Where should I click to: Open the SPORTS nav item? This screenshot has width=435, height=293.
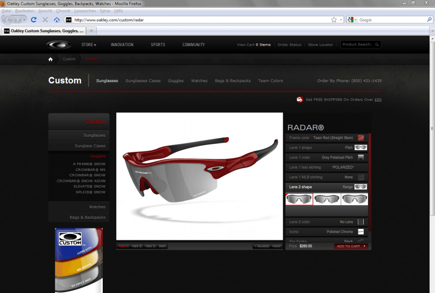click(158, 44)
